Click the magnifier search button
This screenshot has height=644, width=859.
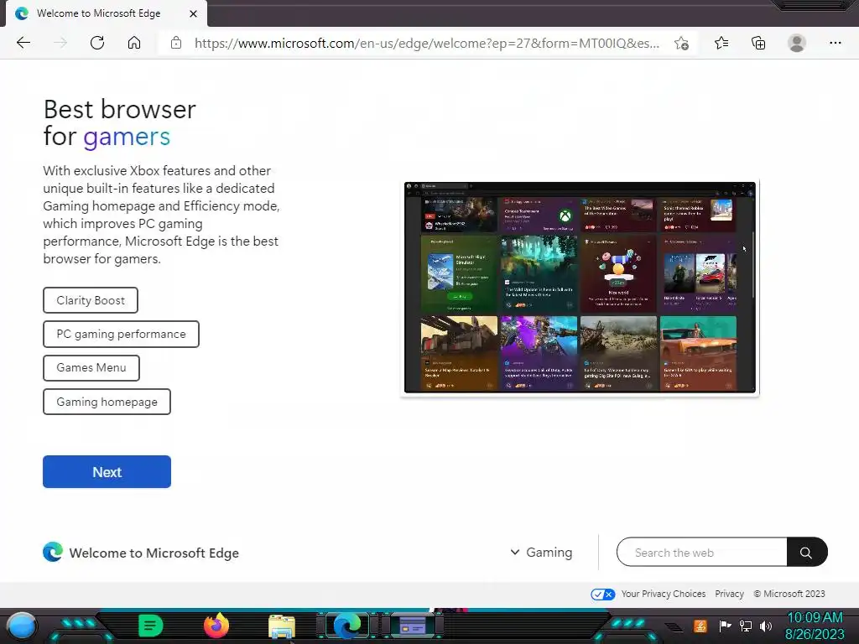(806, 552)
